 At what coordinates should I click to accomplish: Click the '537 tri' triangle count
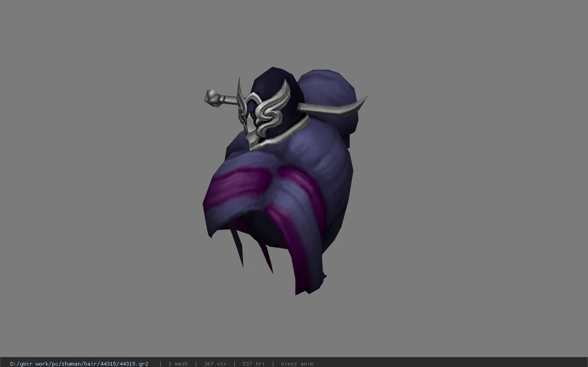(254, 364)
